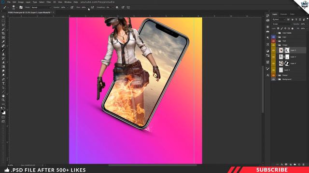The image size is (309, 173).
Task: Select the Brush tool in the toolbox
Action: [3, 50]
